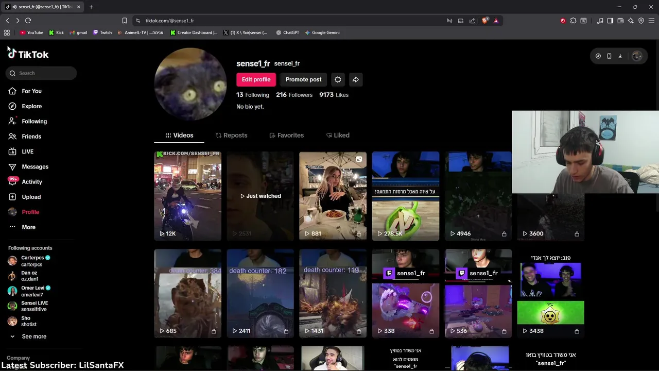Screen dimensions: 659x371
Task: Toggle the browser sidebar panel icon
Action: click(610, 21)
